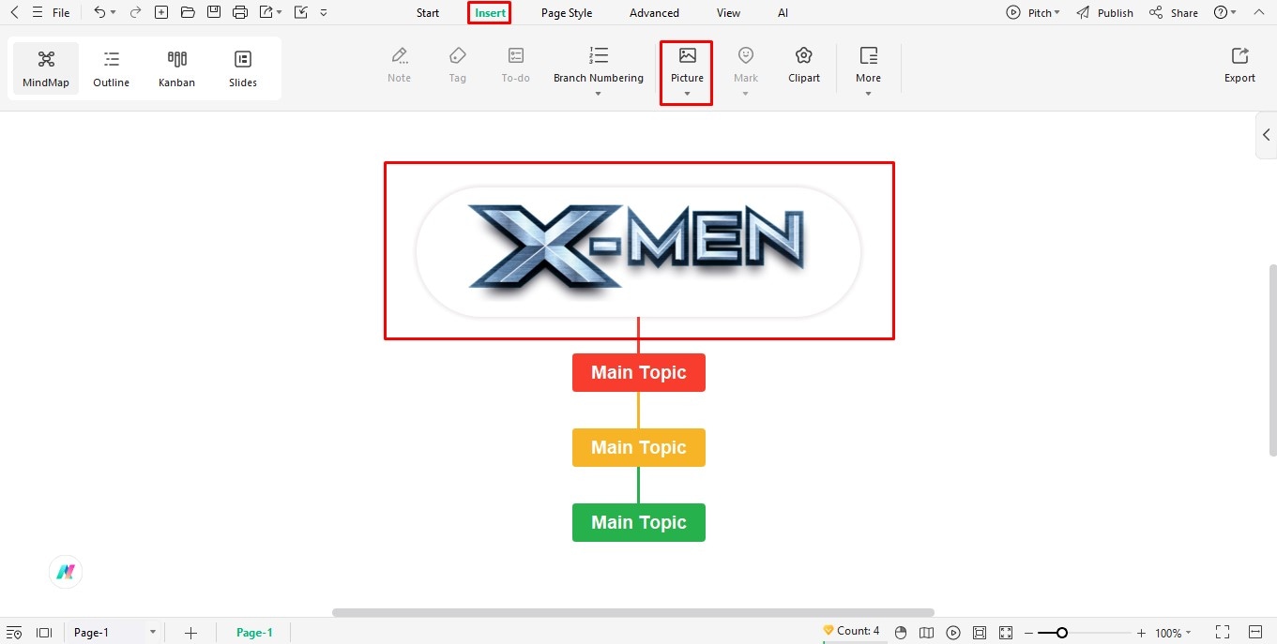Undo the last action
Image resolution: width=1277 pixels, height=644 pixels.
click(x=99, y=13)
